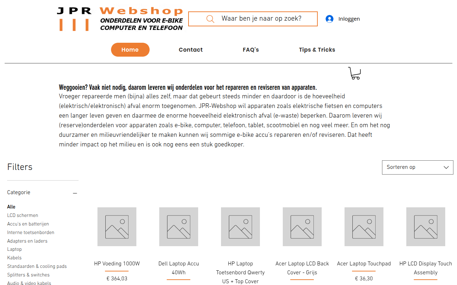Click the € 364,03 price
457x285 pixels.
tap(117, 279)
